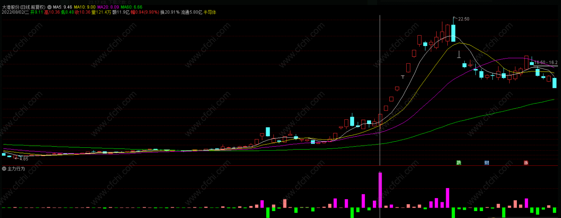The image size is (561, 218).
Task: Click the 开9.11 open price value
Action: click(36, 12)
